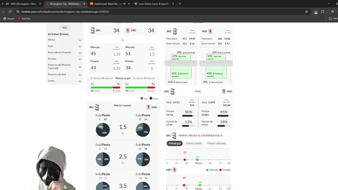Click the MID crest beside PASE heading
The width and height of the screenshot is (338, 190).
(x=224, y=91)
